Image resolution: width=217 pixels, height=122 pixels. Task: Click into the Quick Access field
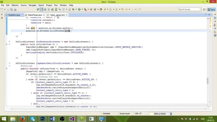click(189, 9)
